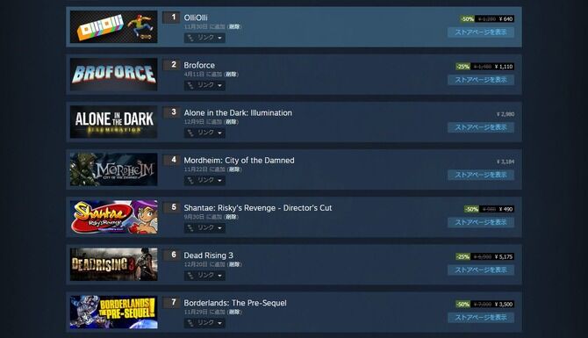Click the Mordheim: City of the Damned title

pyautogui.click(x=239, y=160)
